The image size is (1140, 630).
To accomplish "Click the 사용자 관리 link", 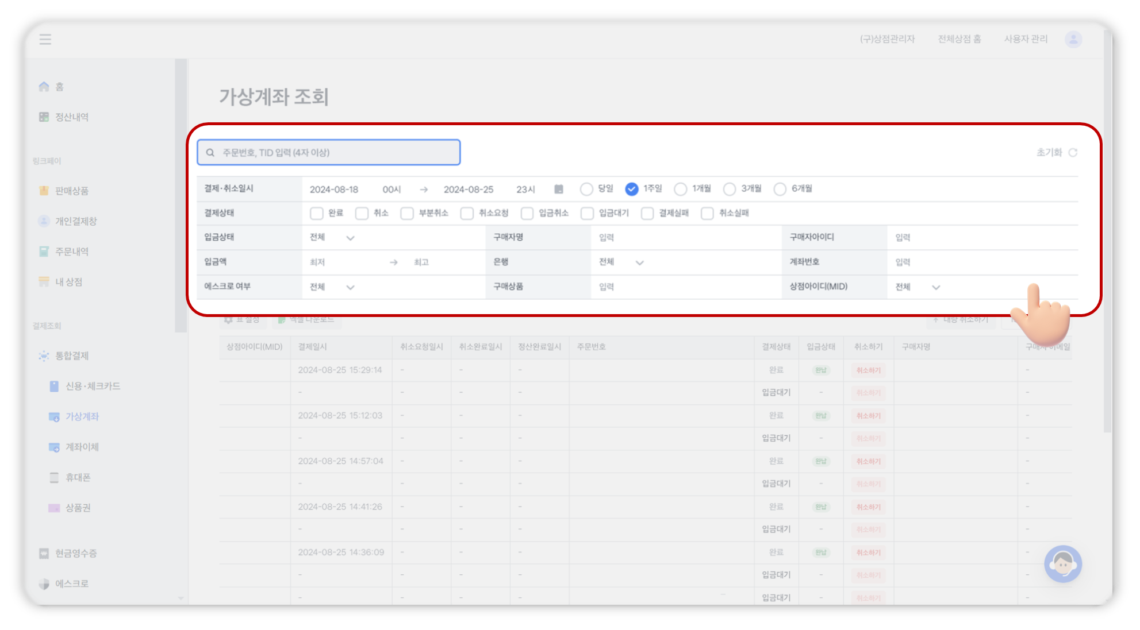I will (x=1026, y=39).
